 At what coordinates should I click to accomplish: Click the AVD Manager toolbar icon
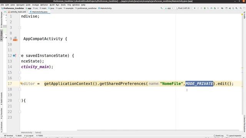pos(233,8)
